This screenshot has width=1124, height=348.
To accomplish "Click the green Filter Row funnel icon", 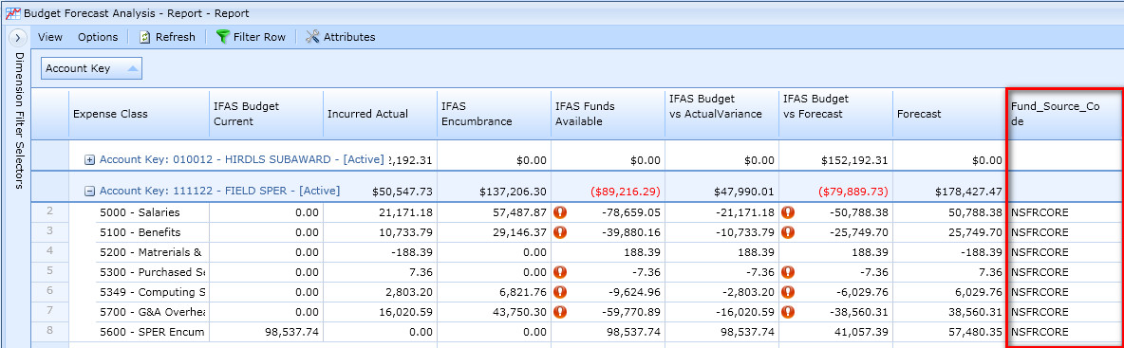I will (223, 37).
